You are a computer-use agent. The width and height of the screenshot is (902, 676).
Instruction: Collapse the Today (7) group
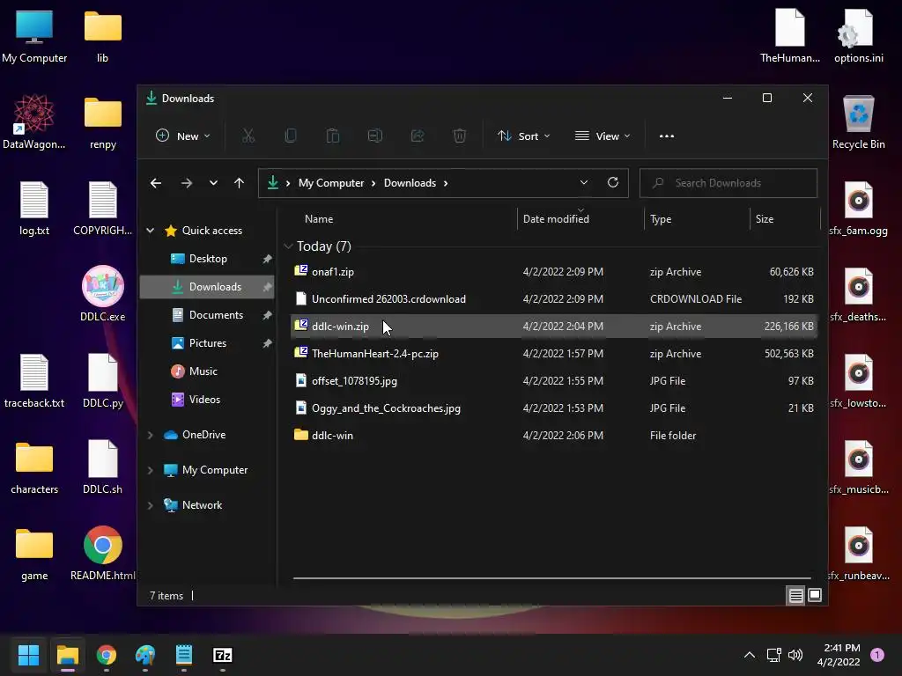[288, 246]
